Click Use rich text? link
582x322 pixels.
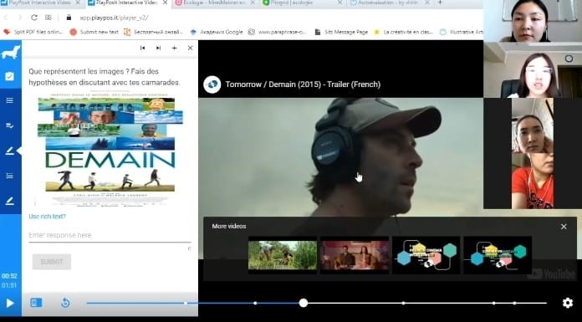pos(47,216)
